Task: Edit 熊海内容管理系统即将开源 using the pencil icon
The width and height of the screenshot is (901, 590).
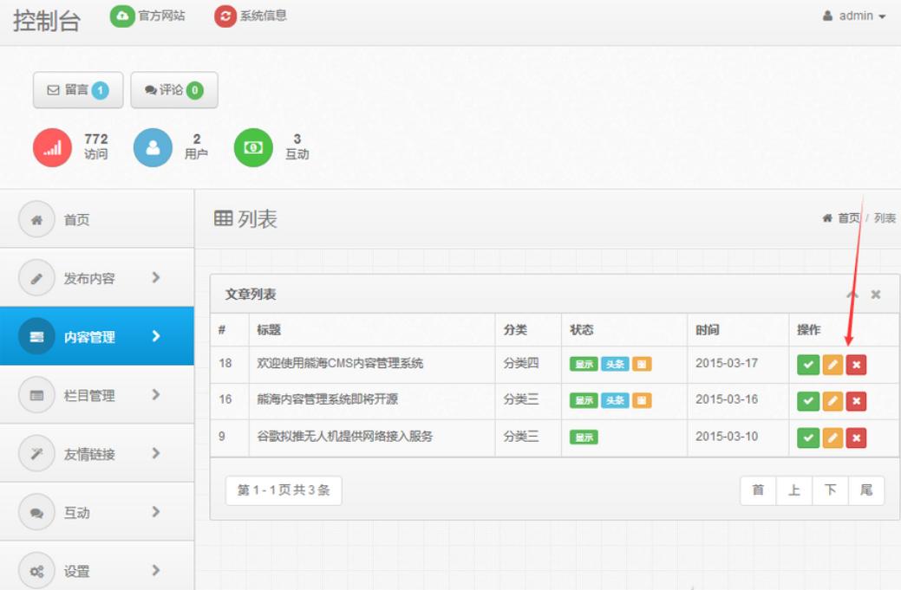Action: (x=832, y=400)
